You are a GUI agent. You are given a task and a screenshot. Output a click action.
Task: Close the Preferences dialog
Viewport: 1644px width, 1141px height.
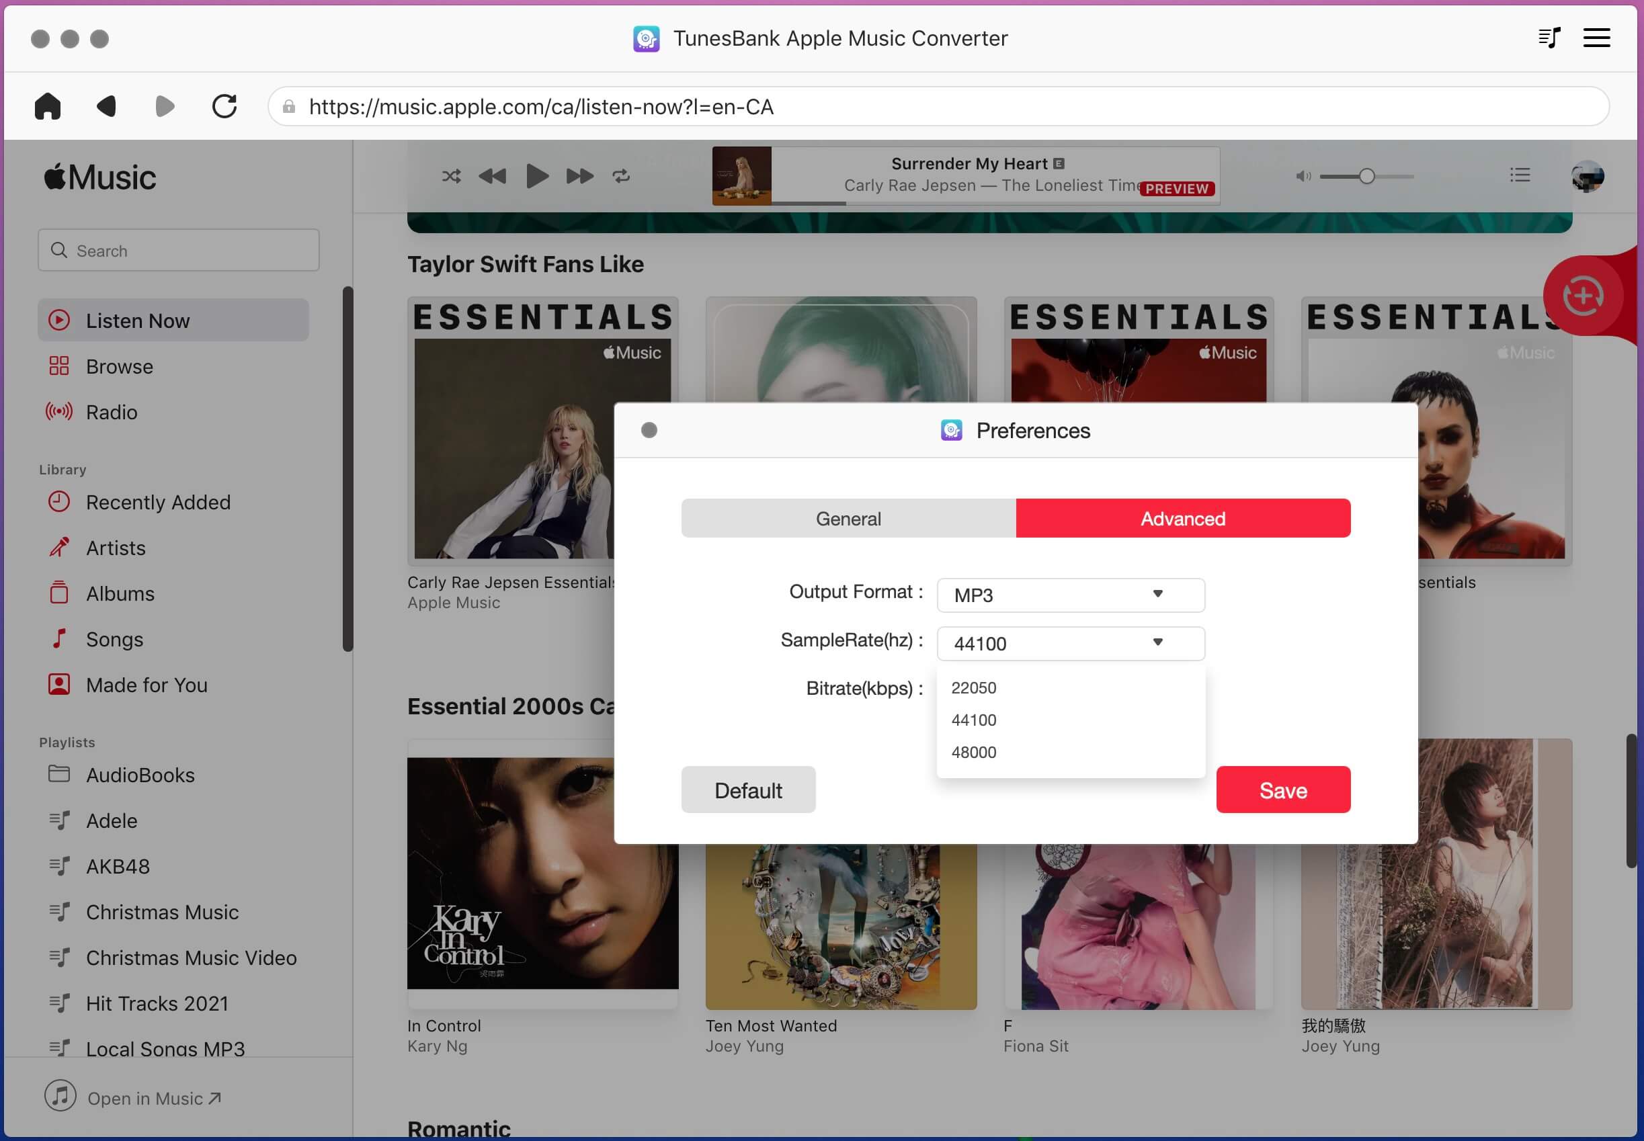click(x=649, y=430)
